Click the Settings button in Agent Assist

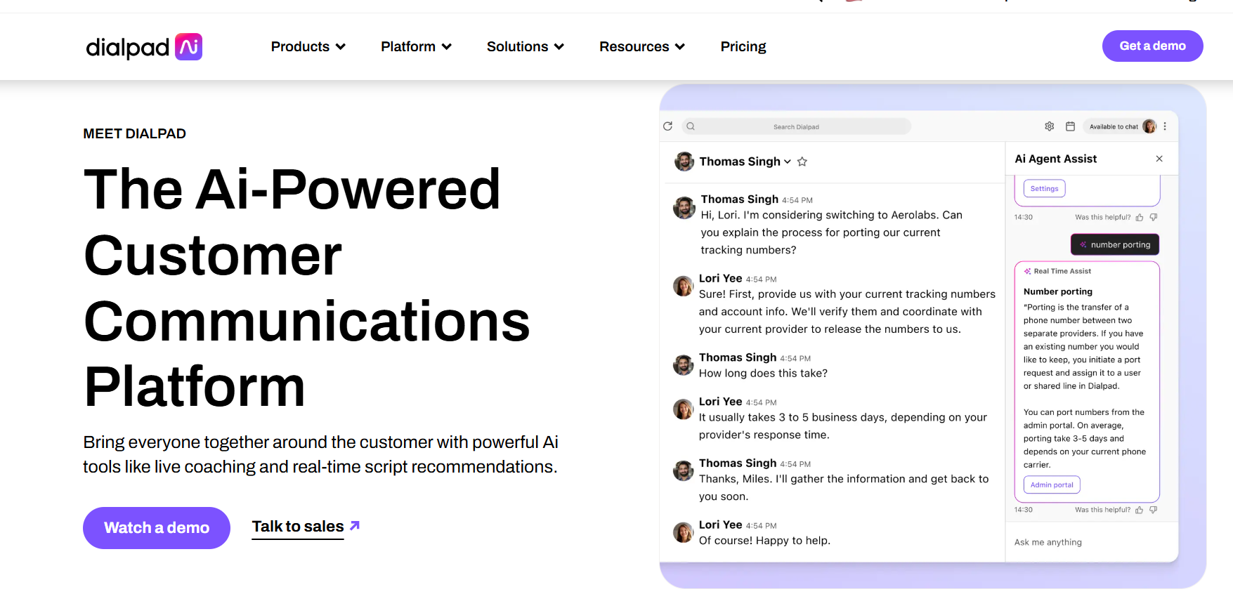1044,188
